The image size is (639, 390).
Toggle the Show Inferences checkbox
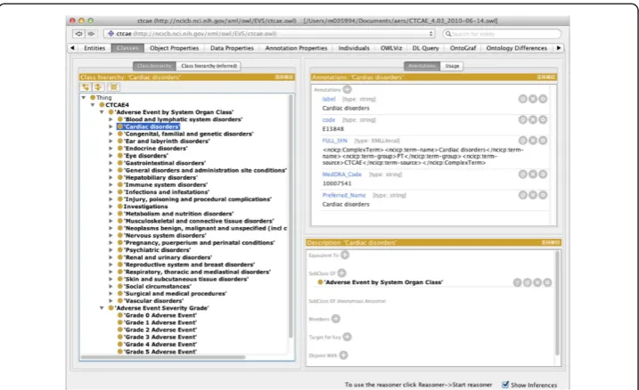pyautogui.click(x=505, y=385)
